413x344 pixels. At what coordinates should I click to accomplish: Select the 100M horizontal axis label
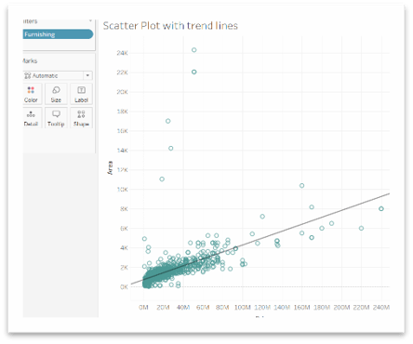tap(243, 308)
